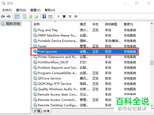This screenshot has height=115, width=154.
Task: Click the Forward arrow toolbar icon
Action: click(x=9, y=17)
